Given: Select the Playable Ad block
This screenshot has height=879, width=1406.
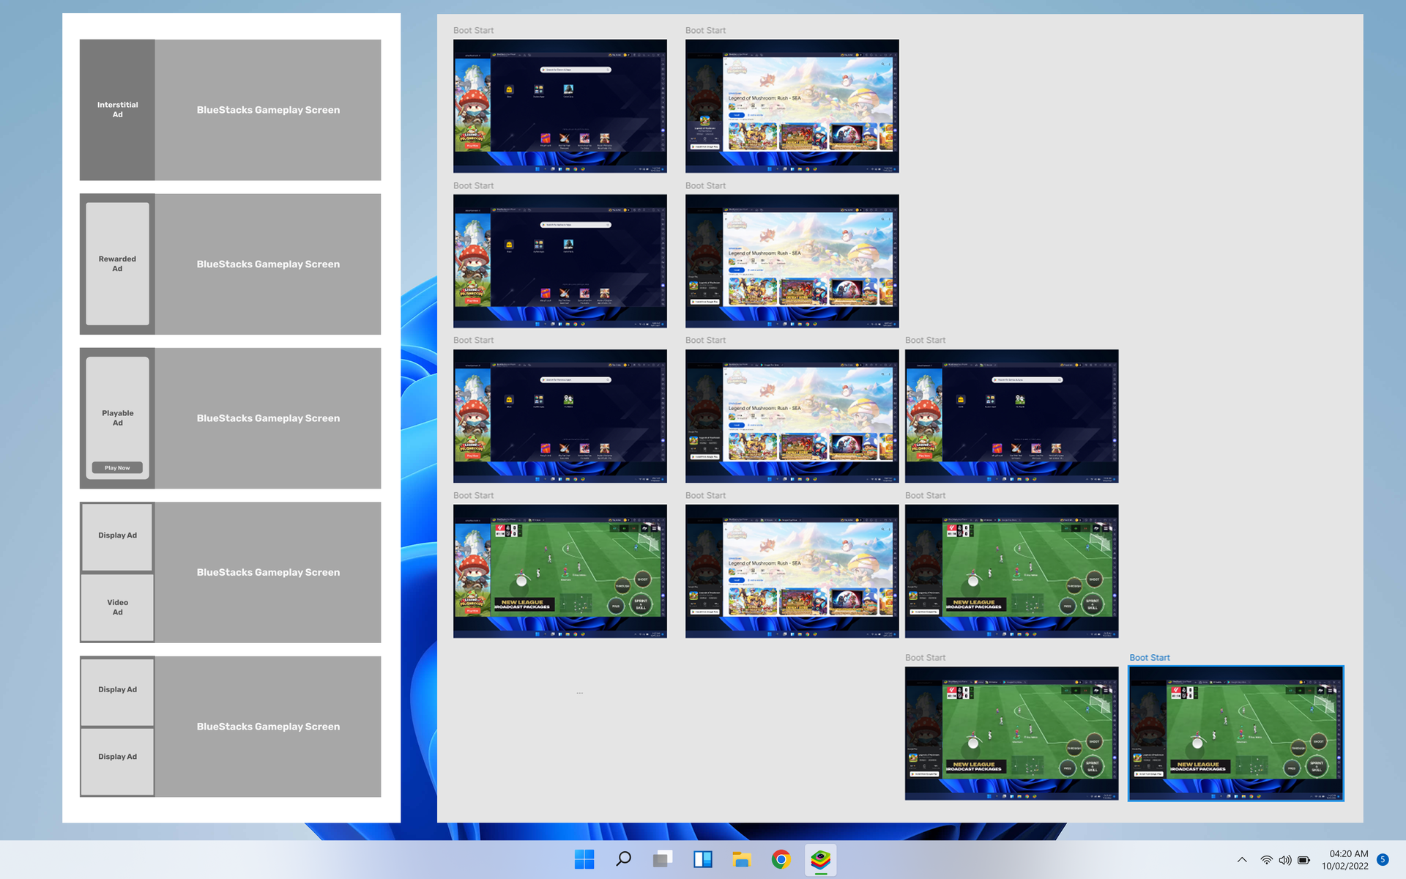Looking at the screenshot, I should click(x=117, y=418).
